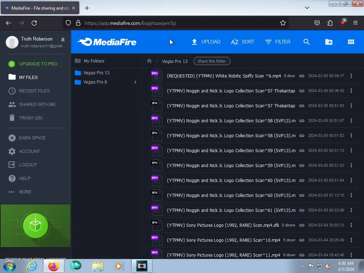Open Account settings
The image size is (364, 273).
tap(25, 151)
